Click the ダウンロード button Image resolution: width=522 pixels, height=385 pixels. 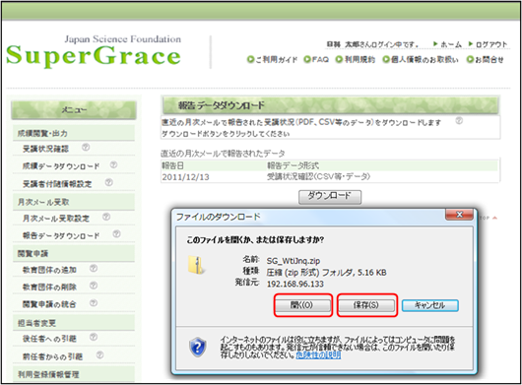tap(330, 197)
